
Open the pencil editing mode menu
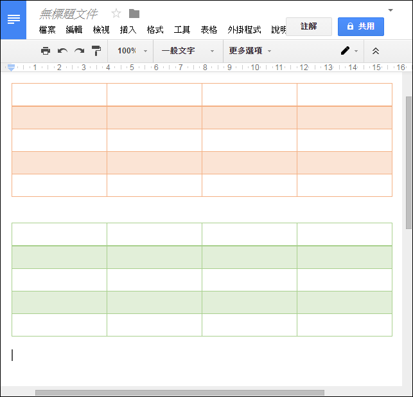tap(349, 51)
